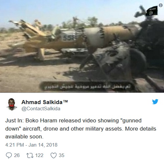
Task: Click the helicopter tail rotor in image
Action: 140,11
